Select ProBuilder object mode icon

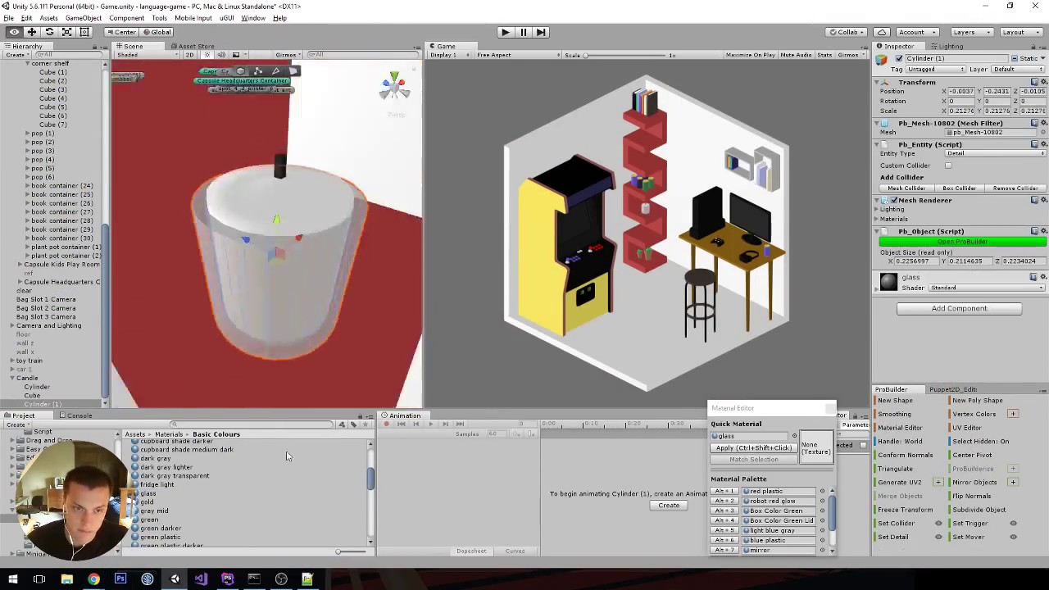coord(241,71)
